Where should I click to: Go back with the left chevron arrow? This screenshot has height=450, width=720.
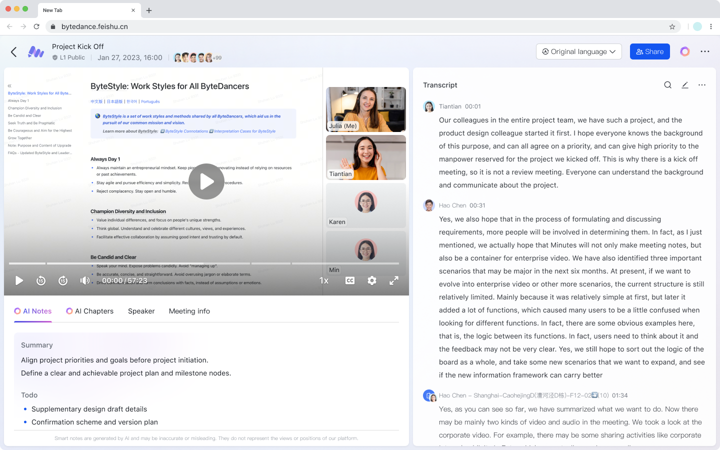tap(14, 51)
